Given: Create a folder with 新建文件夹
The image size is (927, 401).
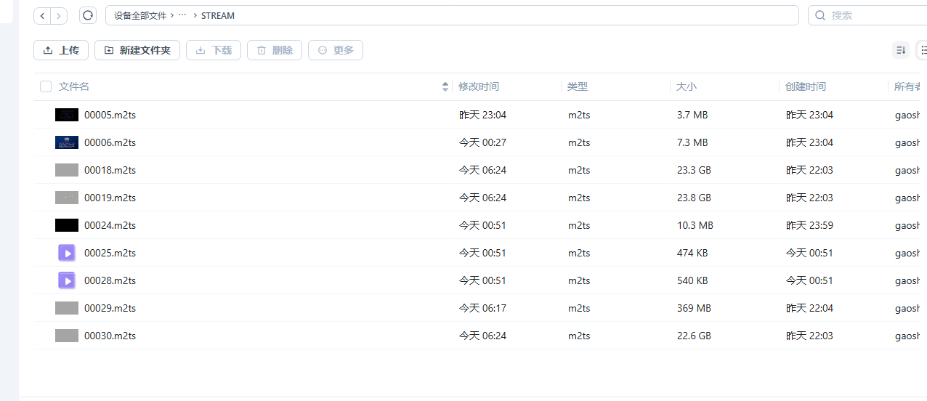Looking at the screenshot, I should [137, 50].
